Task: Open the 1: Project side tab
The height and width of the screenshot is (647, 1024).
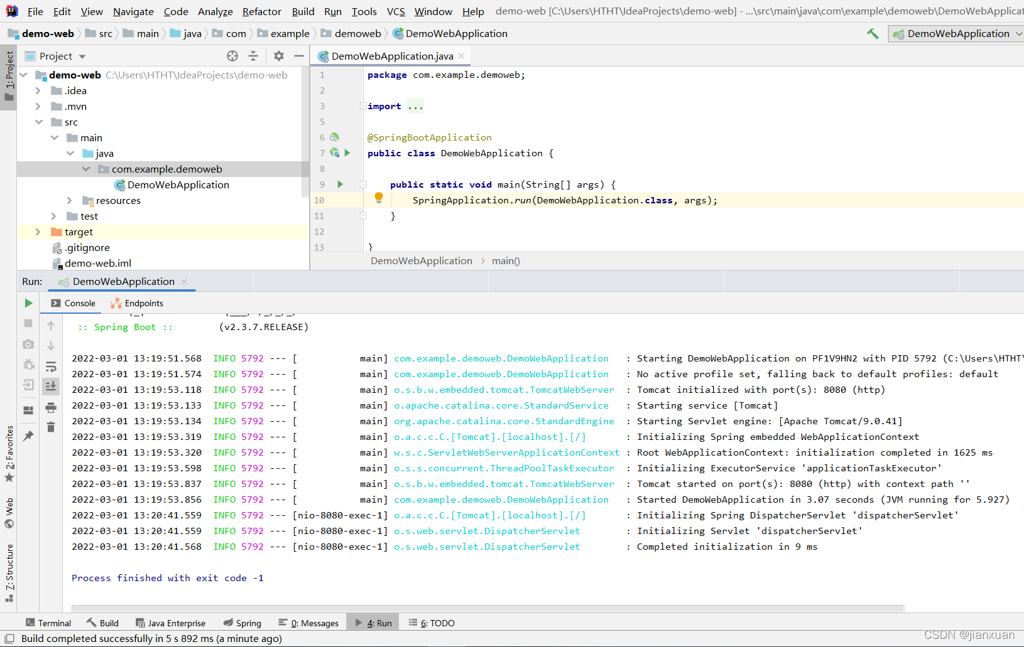Action: pyautogui.click(x=9, y=77)
